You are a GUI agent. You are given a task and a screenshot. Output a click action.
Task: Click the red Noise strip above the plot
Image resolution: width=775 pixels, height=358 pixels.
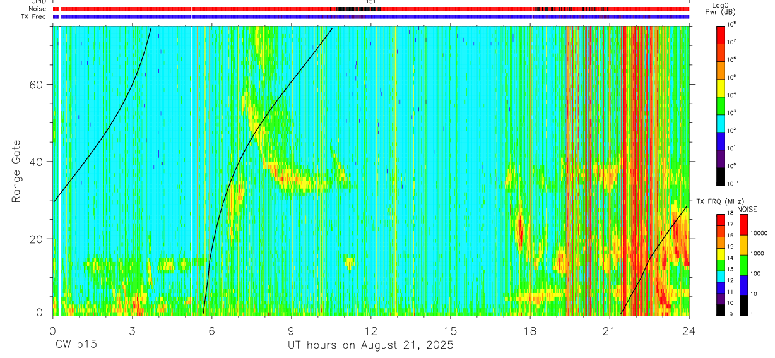coord(371,9)
